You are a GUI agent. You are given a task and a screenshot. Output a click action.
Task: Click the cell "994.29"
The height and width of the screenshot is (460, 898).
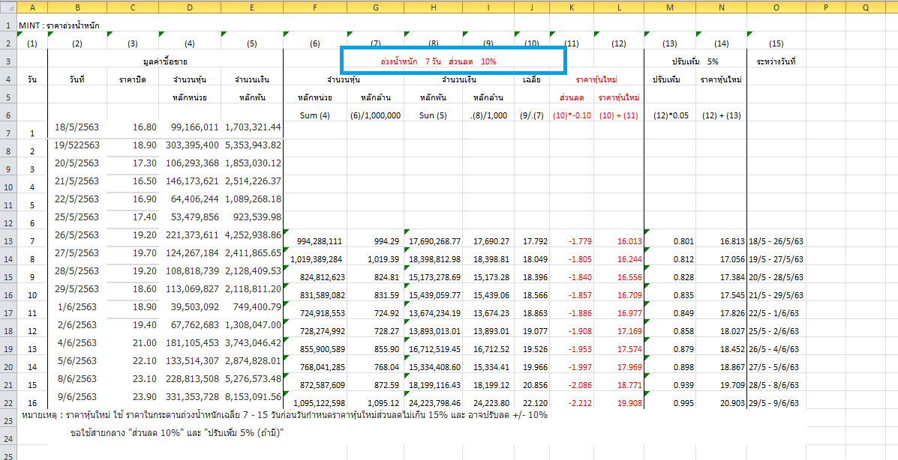386,241
